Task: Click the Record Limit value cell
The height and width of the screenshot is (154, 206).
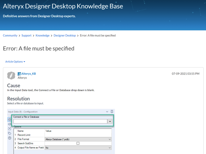Action: [78, 135]
